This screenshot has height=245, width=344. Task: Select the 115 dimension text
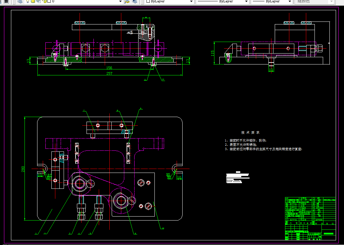[x=212, y=53]
